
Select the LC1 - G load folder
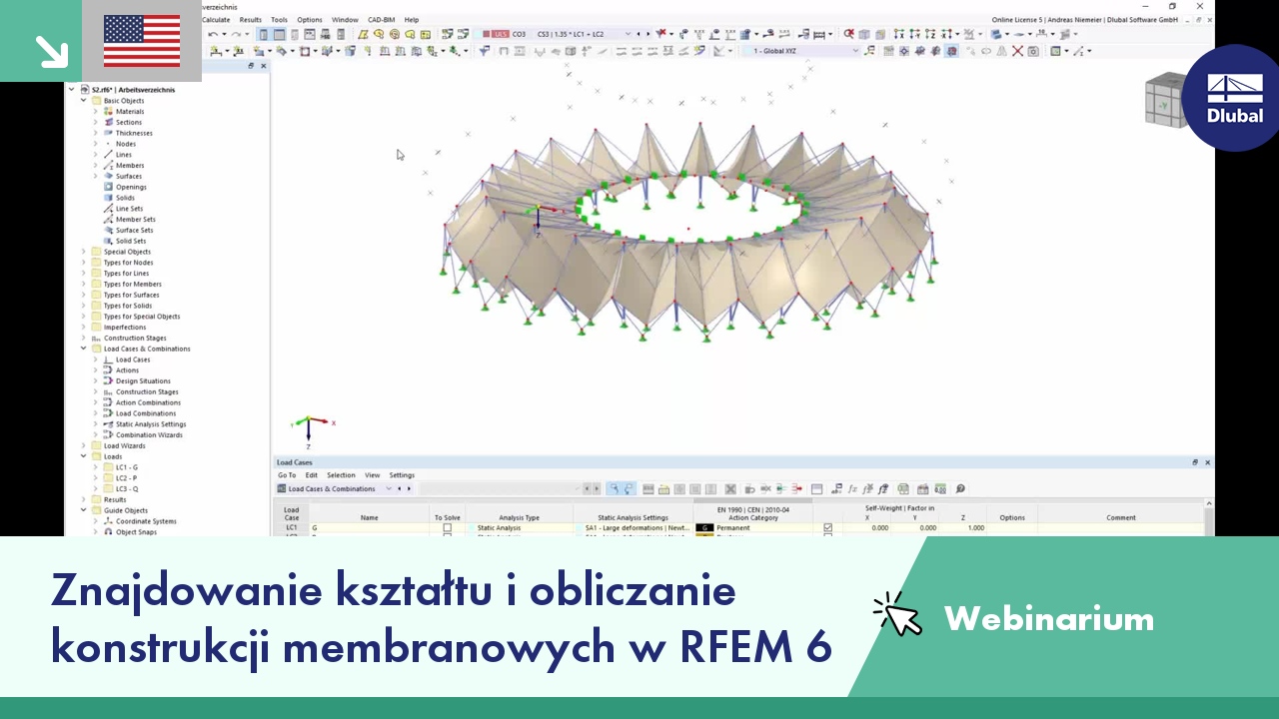(x=126, y=467)
